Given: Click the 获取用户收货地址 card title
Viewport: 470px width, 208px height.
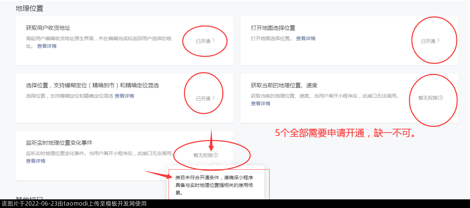Looking at the screenshot, I should tap(48, 28).
